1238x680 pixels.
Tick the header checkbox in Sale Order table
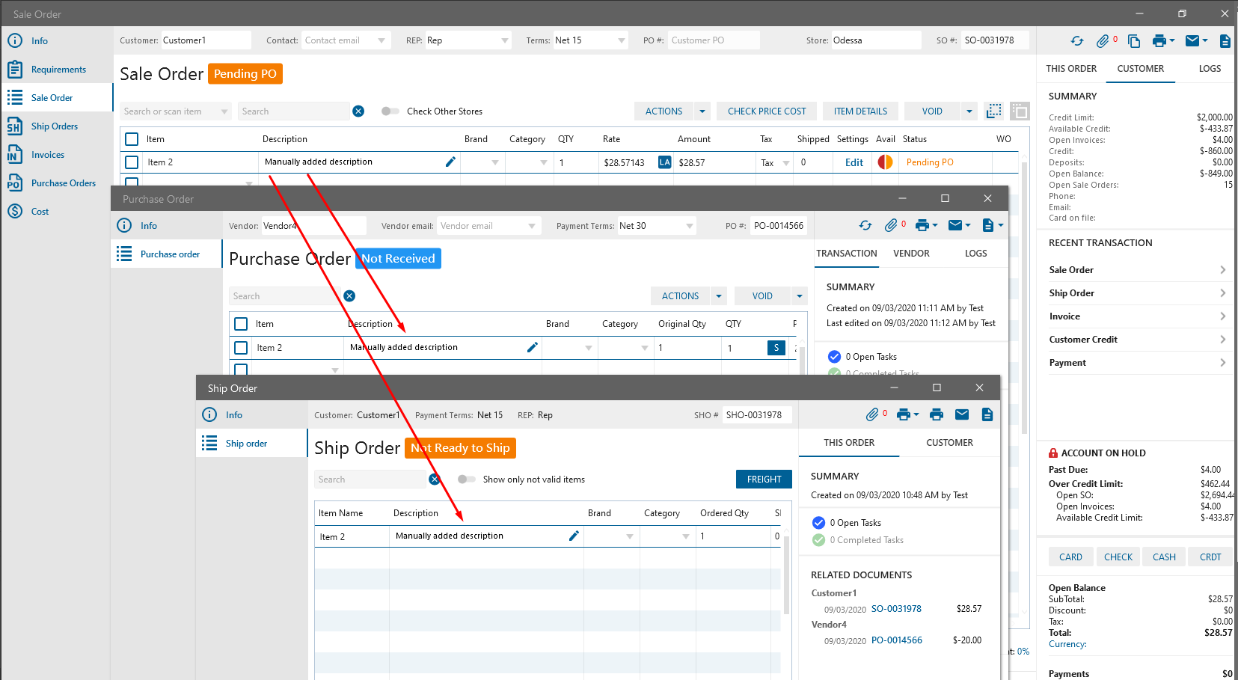click(x=132, y=139)
